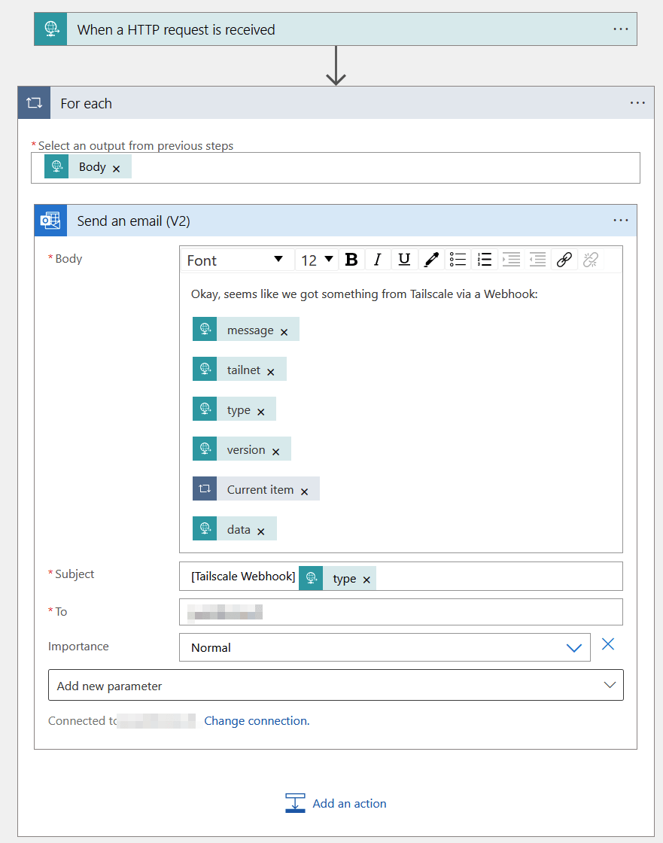
Task: Remove the data token
Action: pyautogui.click(x=261, y=531)
